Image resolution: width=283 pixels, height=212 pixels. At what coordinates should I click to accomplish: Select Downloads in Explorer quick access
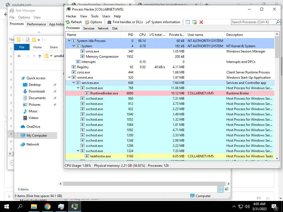37,91
